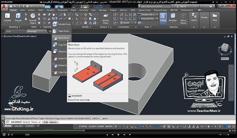
Task: Click the viewport Custom View label
Action: tap(12, 36)
